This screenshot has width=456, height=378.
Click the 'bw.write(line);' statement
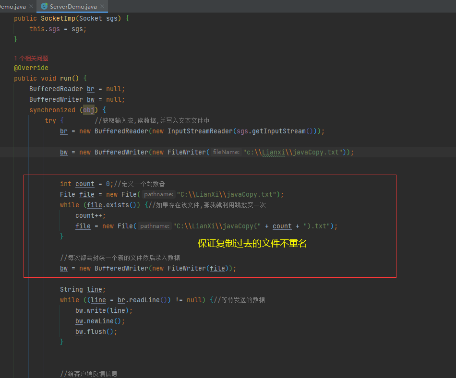tap(104, 310)
